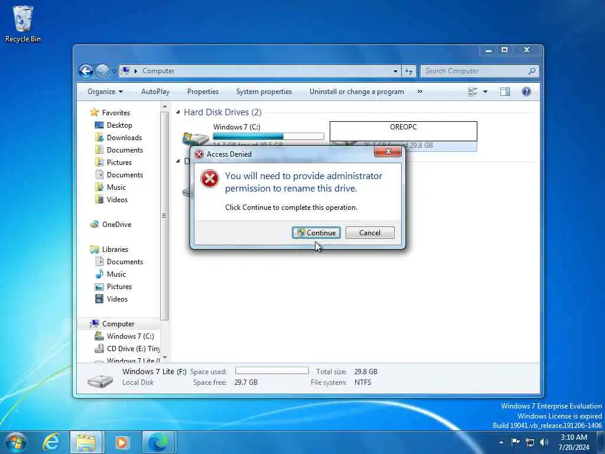Open Music under Favorites
Screen dimensions: 605x454
point(116,187)
